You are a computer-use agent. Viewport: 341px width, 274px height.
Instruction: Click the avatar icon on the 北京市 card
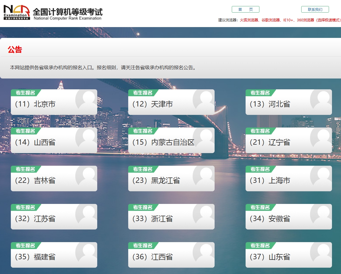click(x=87, y=99)
